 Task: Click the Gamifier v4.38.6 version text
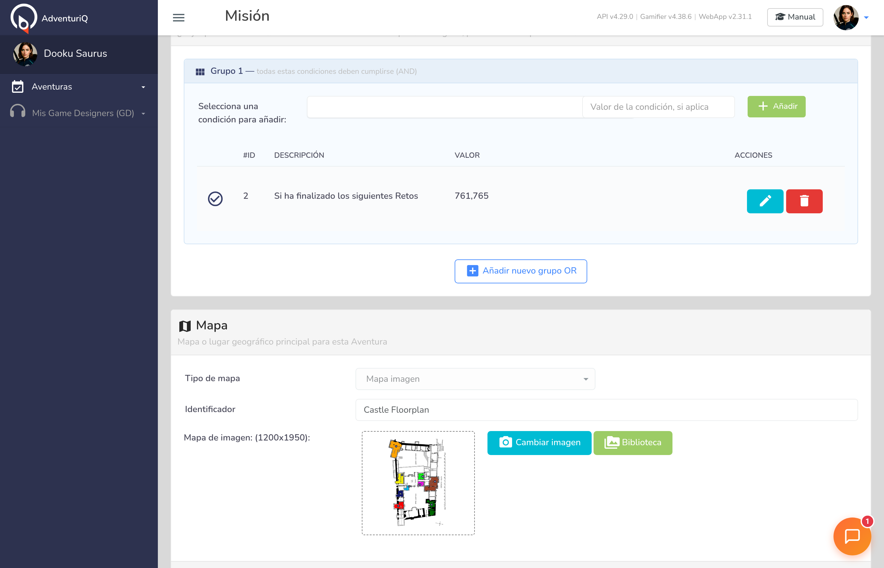(666, 17)
